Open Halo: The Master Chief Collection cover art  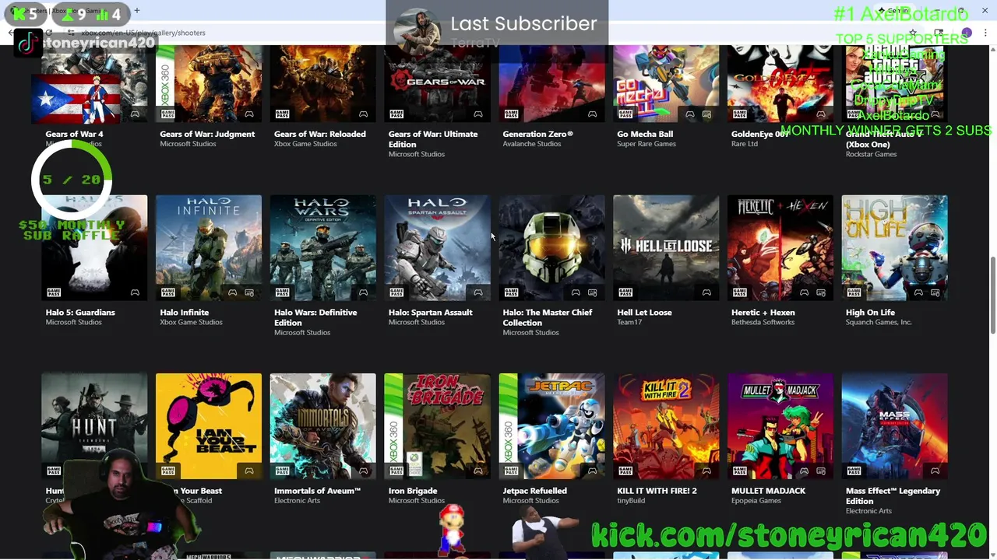(551, 247)
